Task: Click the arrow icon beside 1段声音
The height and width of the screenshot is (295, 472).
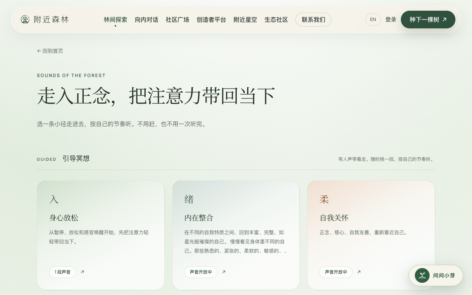Action: [x=82, y=272]
